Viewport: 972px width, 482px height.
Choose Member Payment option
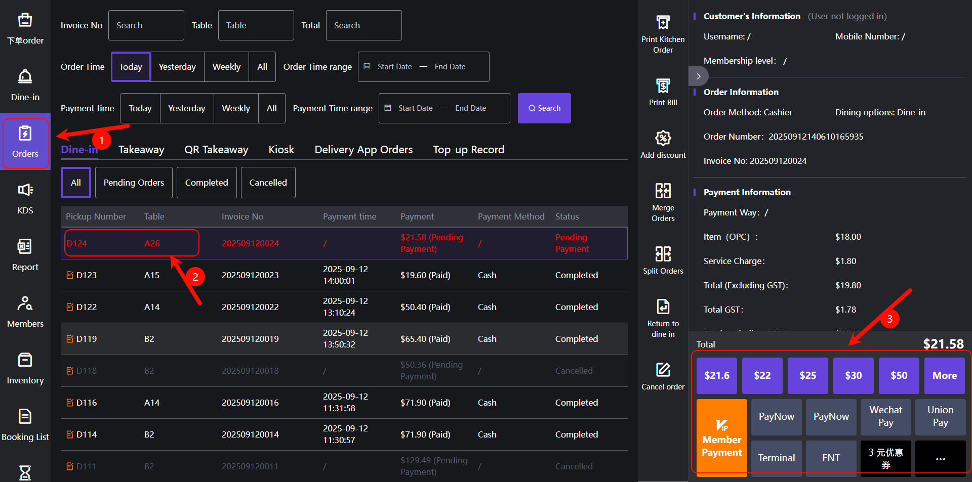721,437
